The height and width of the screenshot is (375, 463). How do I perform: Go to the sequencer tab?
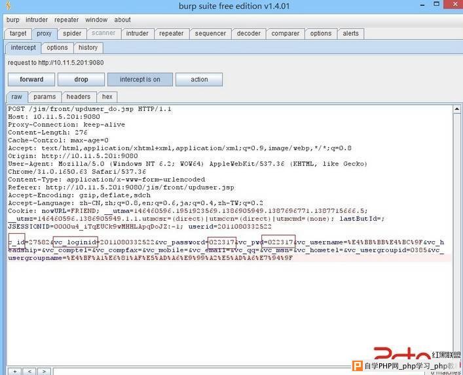[x=210, y=33]
